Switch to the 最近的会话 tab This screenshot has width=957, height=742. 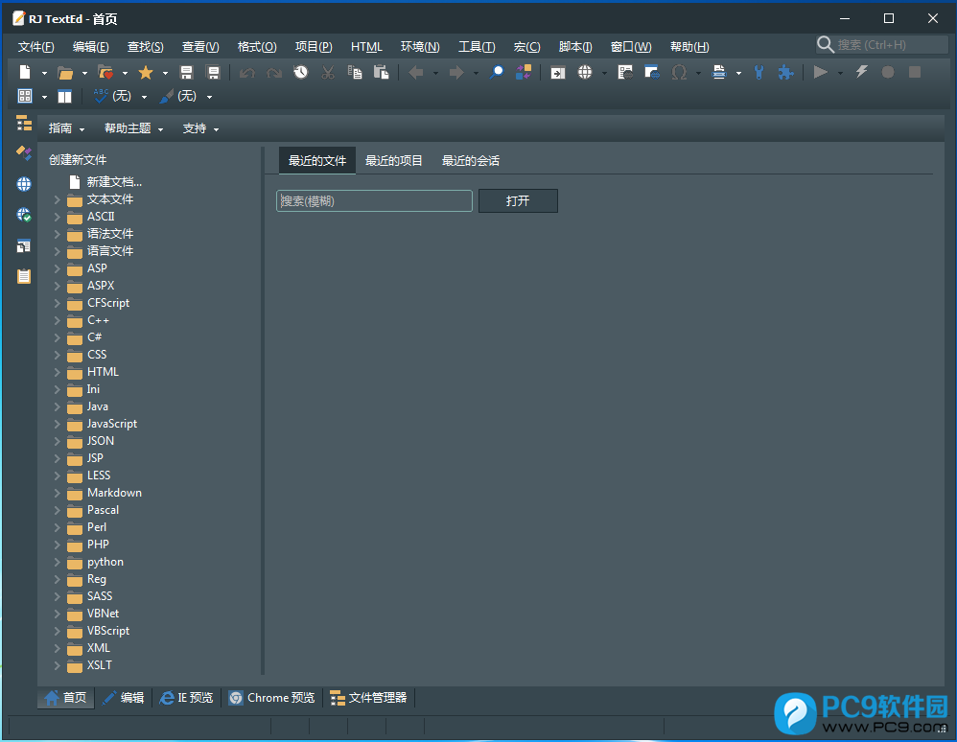click(x=471, y=160)
